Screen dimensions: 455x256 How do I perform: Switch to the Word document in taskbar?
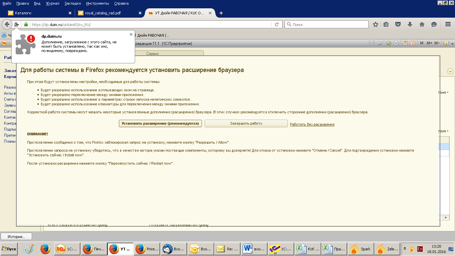point(254,249)
